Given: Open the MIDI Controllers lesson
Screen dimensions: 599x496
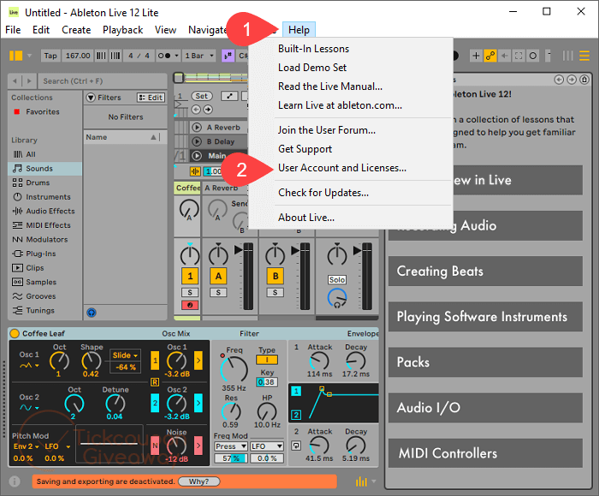Looking at the screenshot, I should (485, 453).
